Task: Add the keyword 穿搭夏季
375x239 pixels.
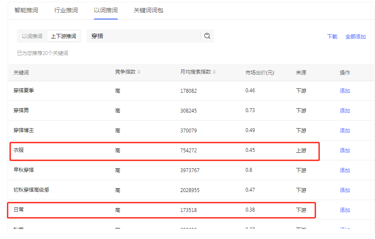Action: [x=345, y=91]
